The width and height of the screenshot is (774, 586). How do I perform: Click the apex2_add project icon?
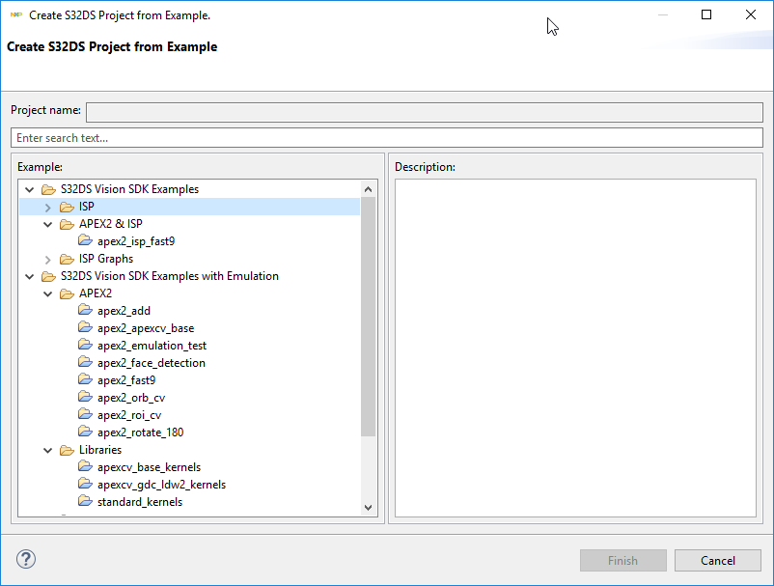[85, 311]
